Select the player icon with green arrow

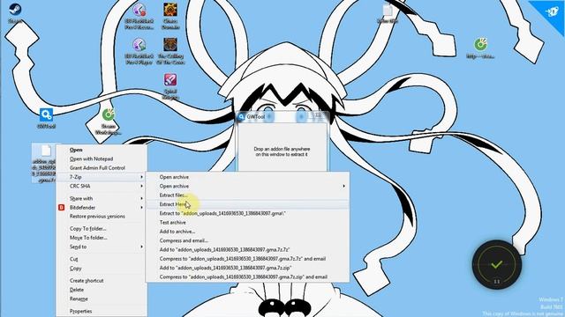[139, 45]
